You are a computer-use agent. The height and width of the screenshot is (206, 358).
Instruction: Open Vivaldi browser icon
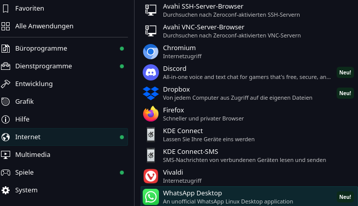151,176
